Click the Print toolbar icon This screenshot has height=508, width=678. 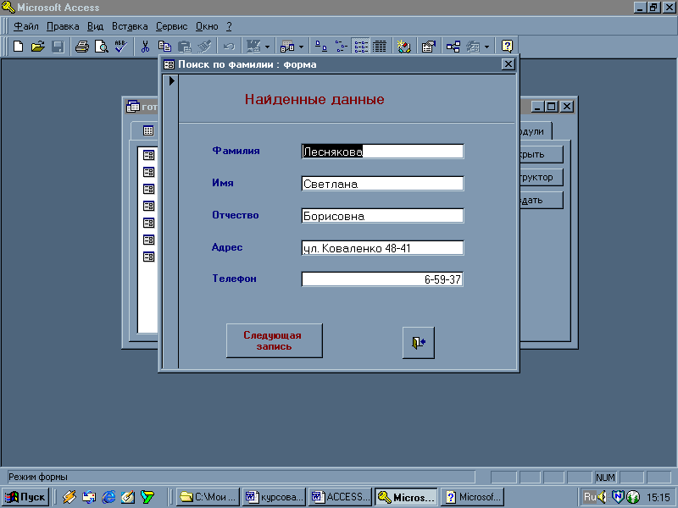point(82,47)
